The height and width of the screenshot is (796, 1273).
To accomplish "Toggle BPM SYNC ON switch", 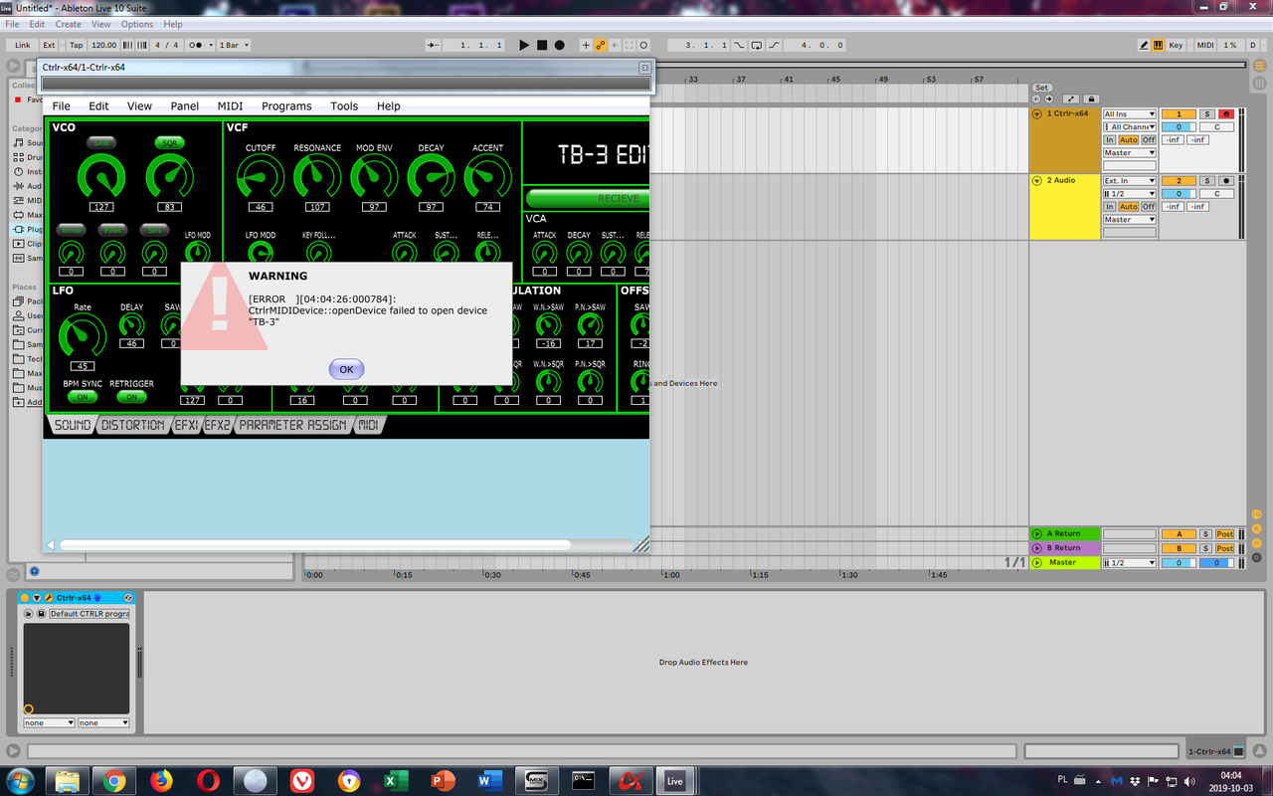I will pos(83,397).
